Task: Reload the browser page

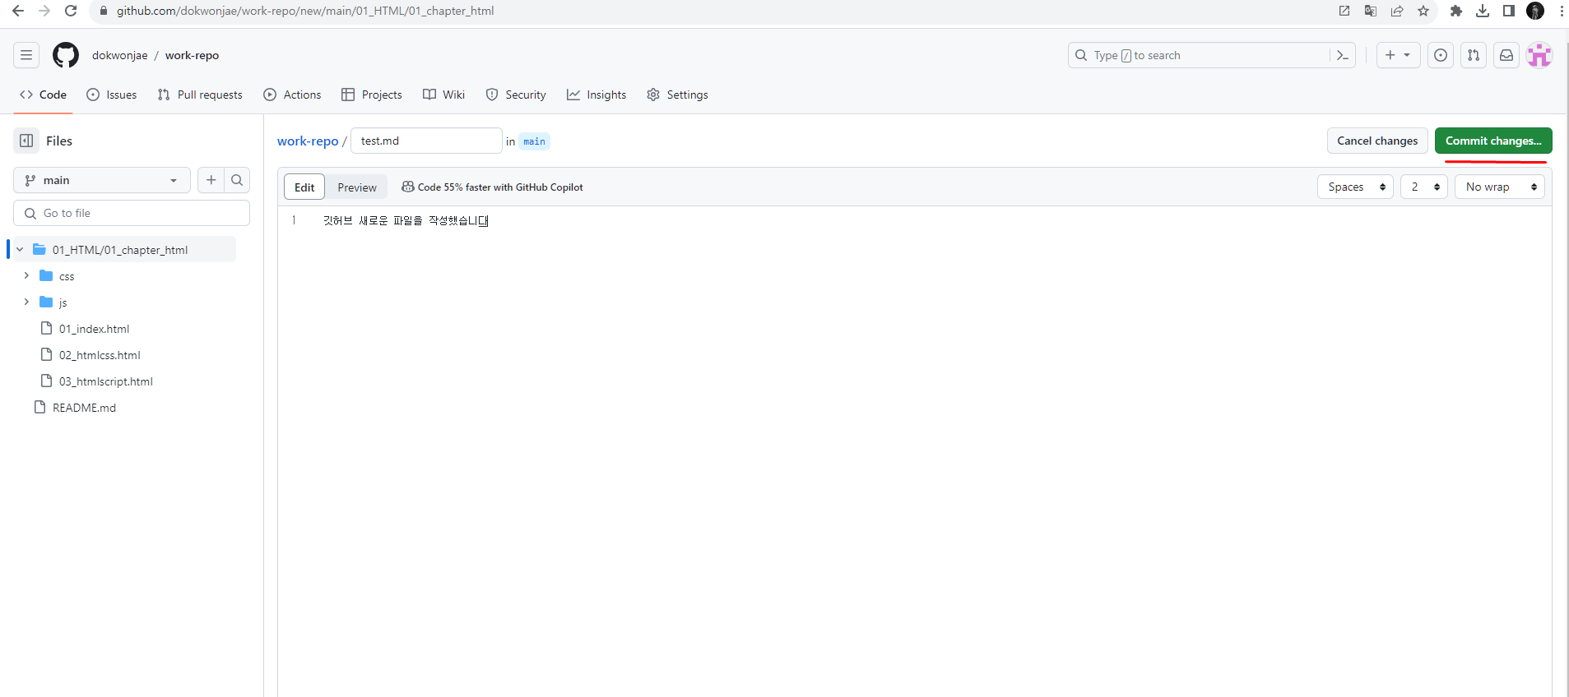Action: pos(71,11)
